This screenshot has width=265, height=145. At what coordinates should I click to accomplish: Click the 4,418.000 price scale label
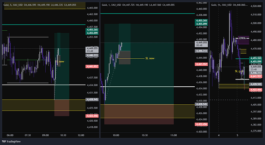click(92, 127)
